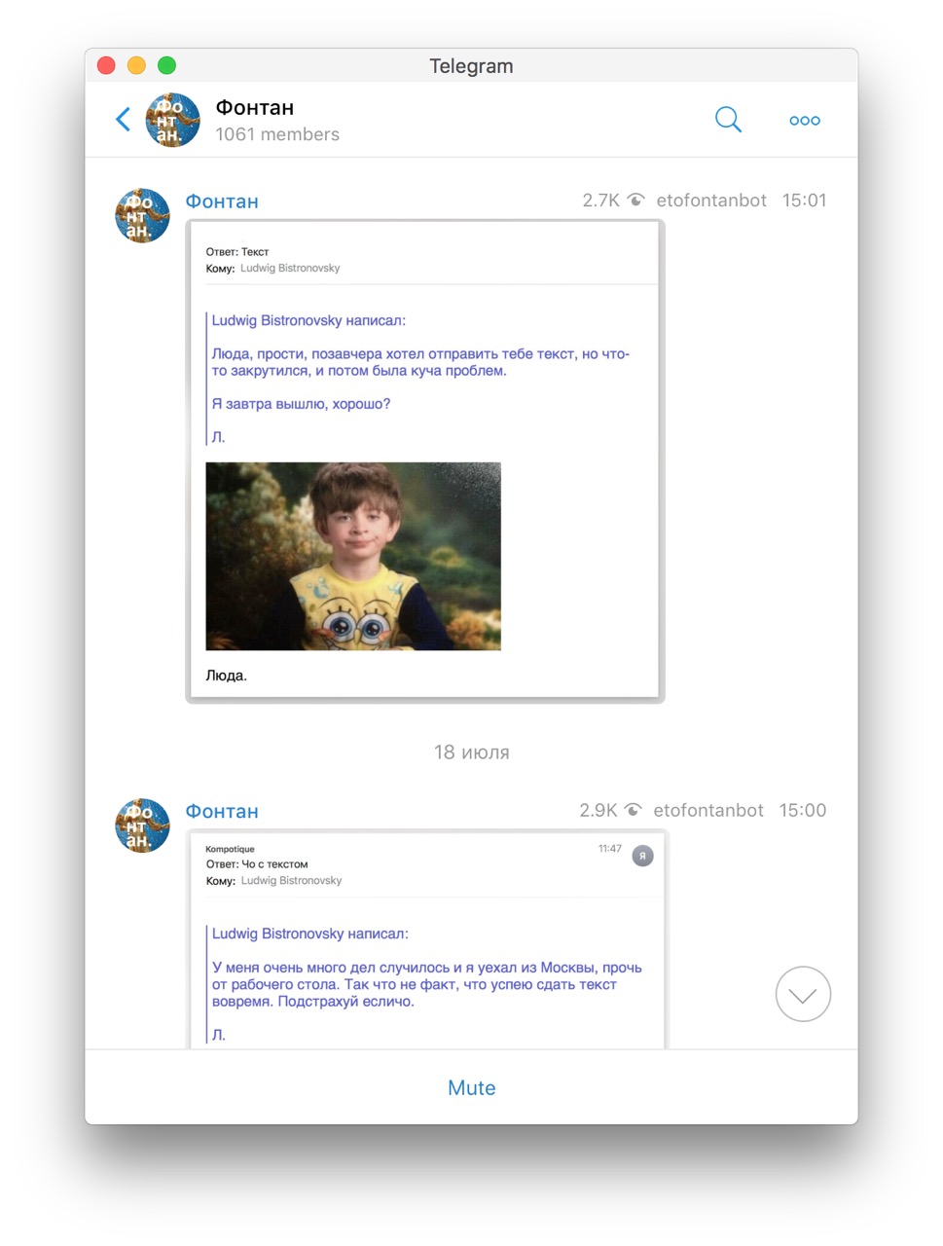Click the Фонтан sender name on the 15:00 post

tap(222, 812)
